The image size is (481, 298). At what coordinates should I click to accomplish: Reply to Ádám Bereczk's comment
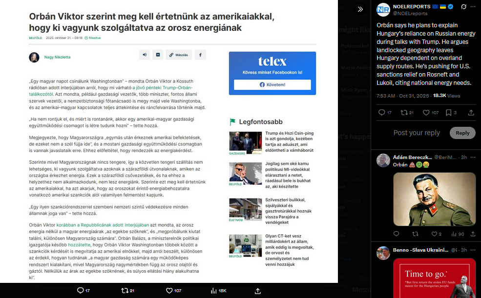pyautogui.click(x=397, y=234)
